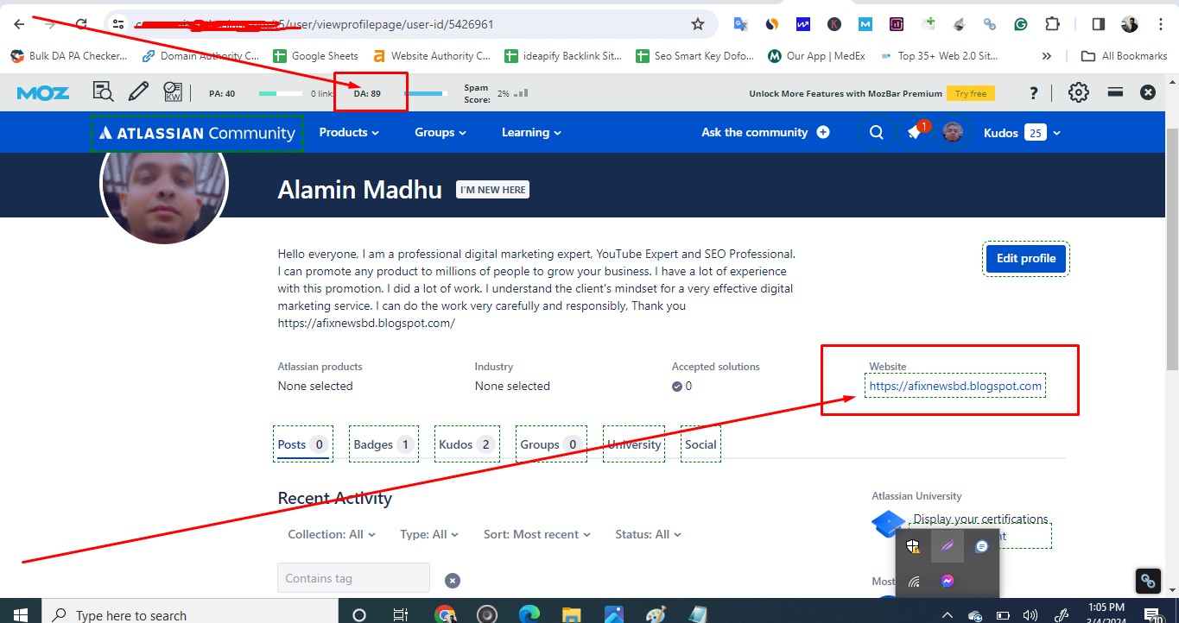Open search in the Atlassian Community navbar
1179x623 pixels.
(x=876, y=132)
